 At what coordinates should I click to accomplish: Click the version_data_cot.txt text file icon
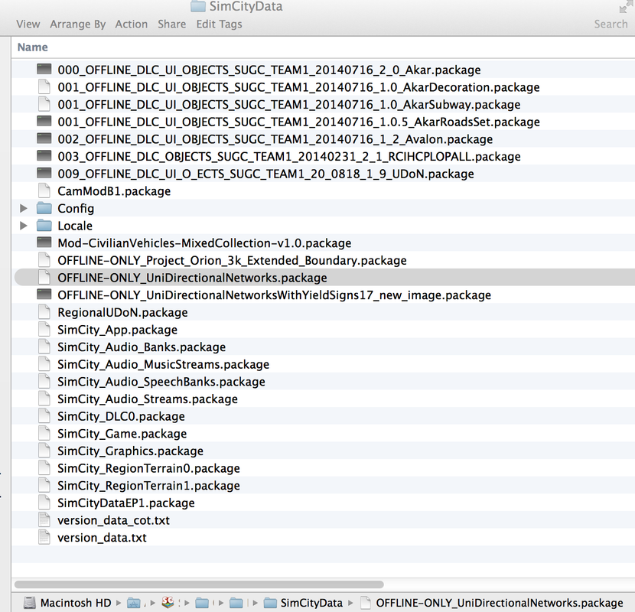44,520
